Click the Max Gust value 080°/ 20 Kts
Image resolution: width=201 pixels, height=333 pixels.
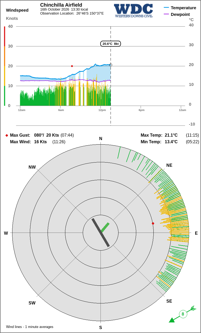click(47, 135)
